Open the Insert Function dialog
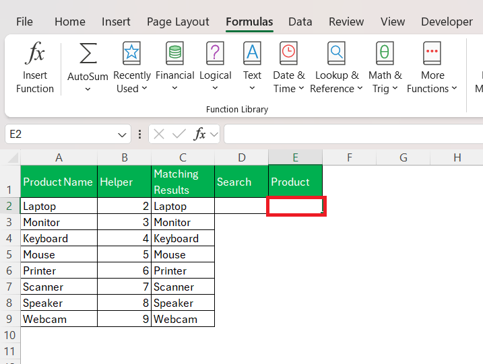 (35, 67)
